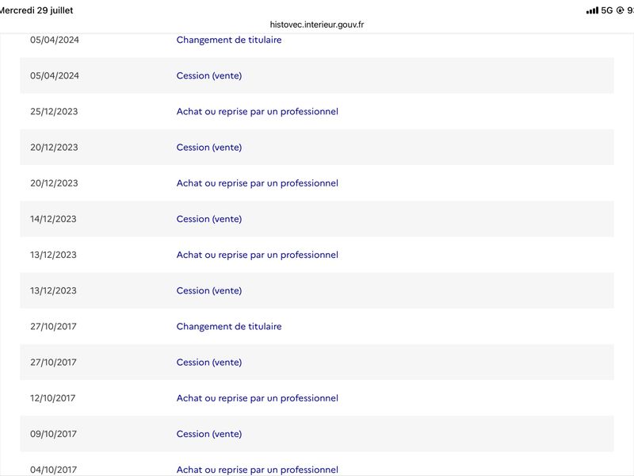
Task: Open Changement de titulaire dated 27/10/2017
Action: point(229,326)
